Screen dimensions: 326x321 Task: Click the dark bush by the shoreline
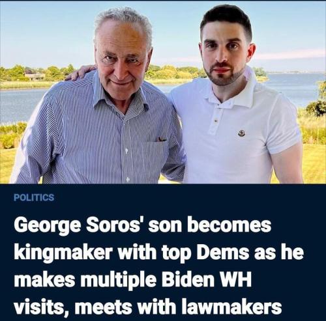(x=316, y=108)
